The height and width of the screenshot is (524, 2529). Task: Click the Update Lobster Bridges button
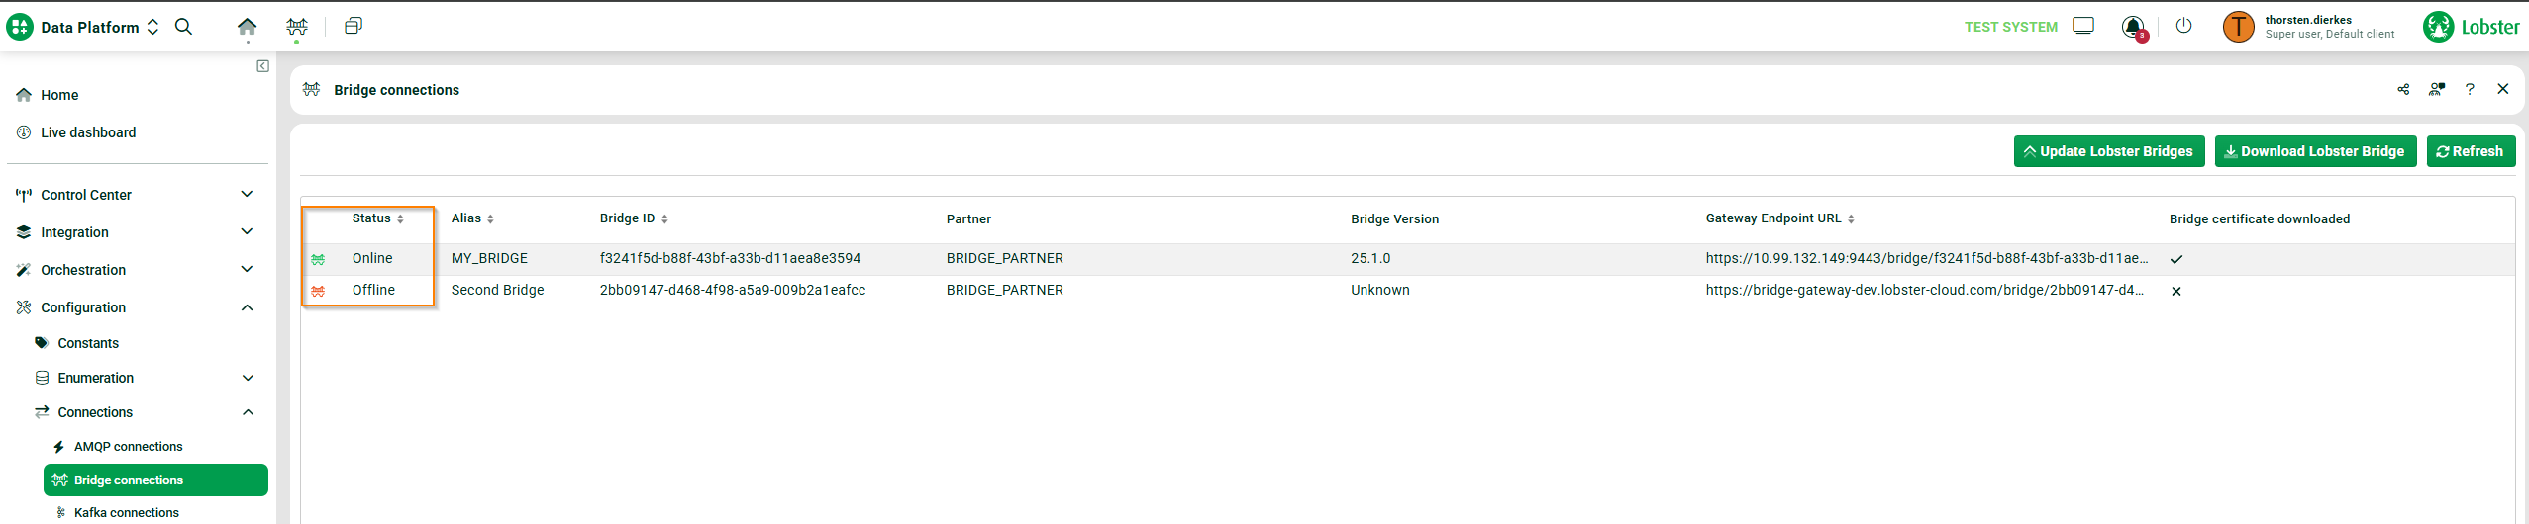click(2108, 151)
